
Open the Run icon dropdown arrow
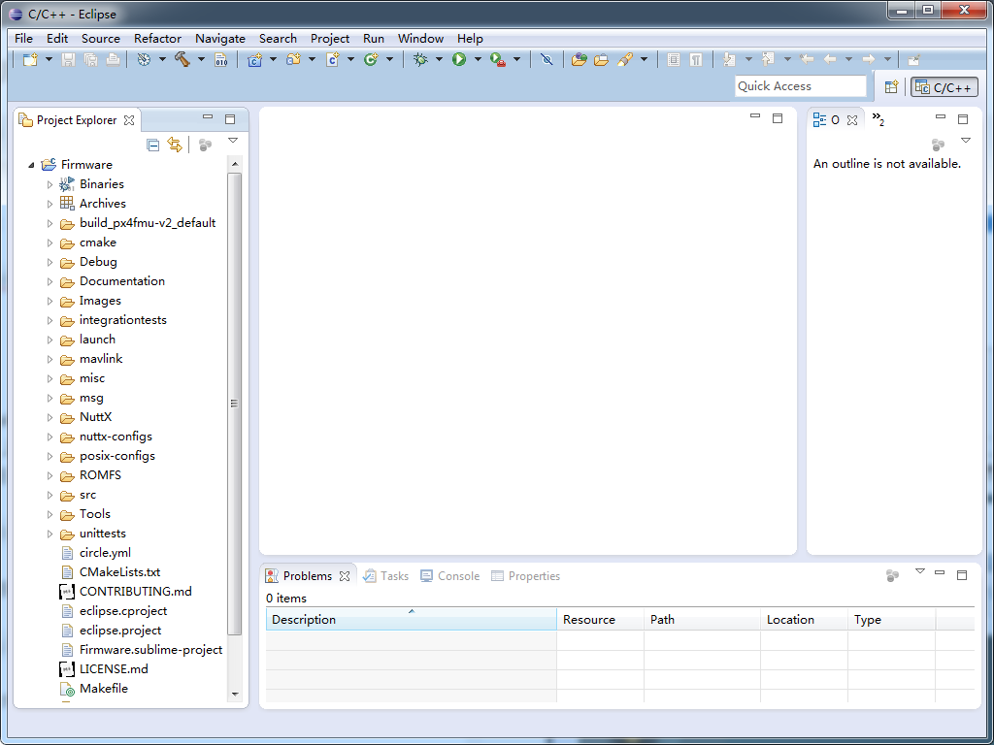tap(478, 59)
